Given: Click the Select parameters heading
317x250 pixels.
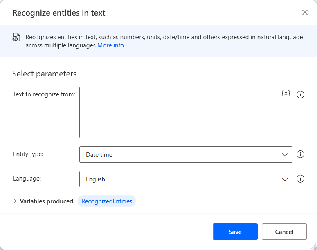Looking at the screenshot, I should 45,74.
